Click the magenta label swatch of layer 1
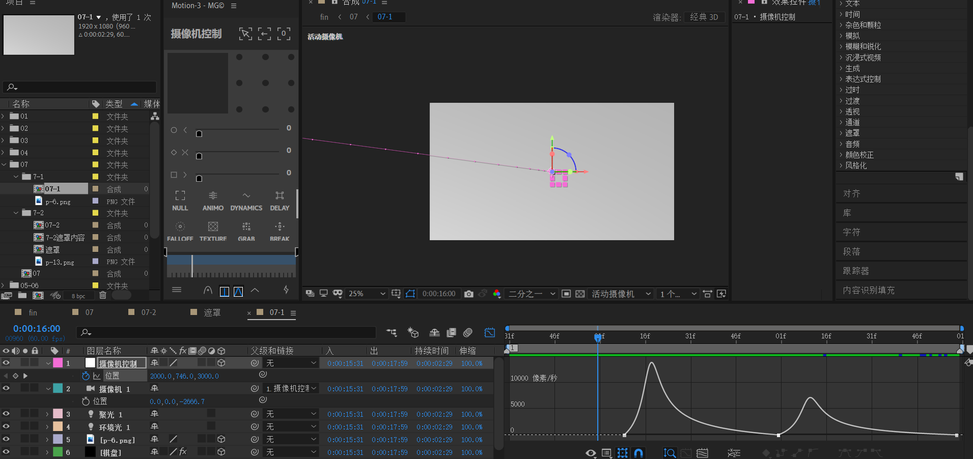The image size is (973, 459). click(58, 363)
